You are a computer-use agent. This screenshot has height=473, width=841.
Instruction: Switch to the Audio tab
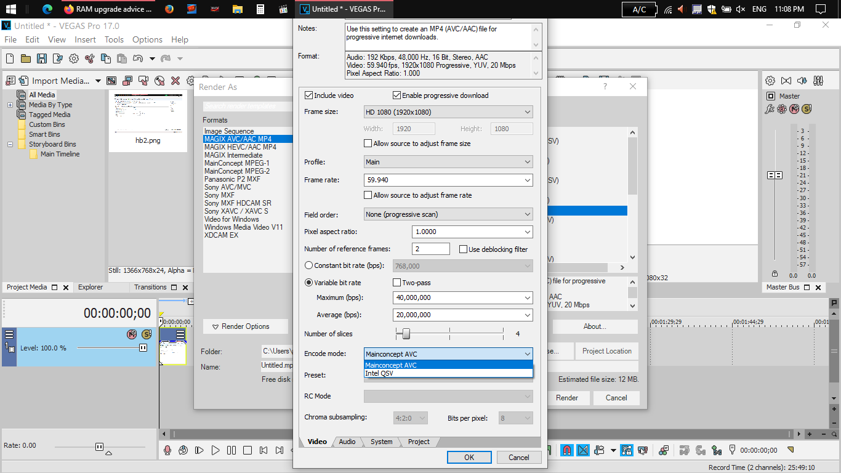pyautogui.click(x=347, y=442)
